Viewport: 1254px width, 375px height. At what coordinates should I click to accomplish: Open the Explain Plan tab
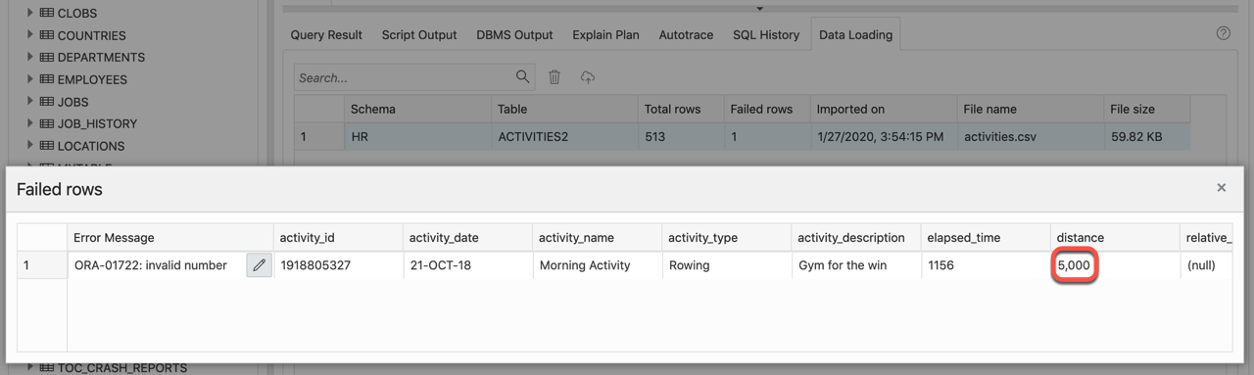coord(605,34)
